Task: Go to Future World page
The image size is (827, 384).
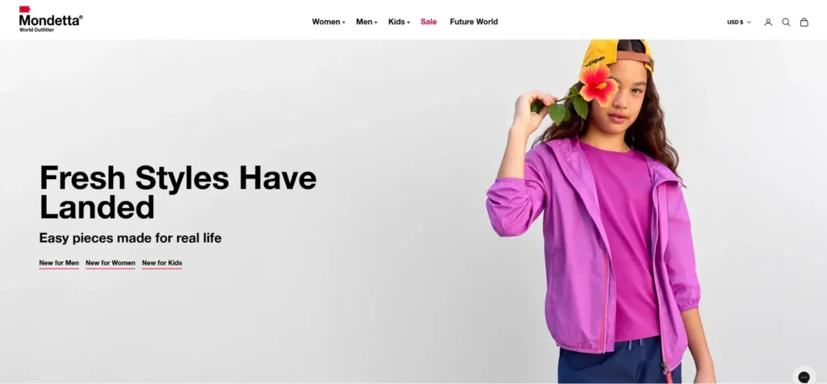Action: point(473,22)
